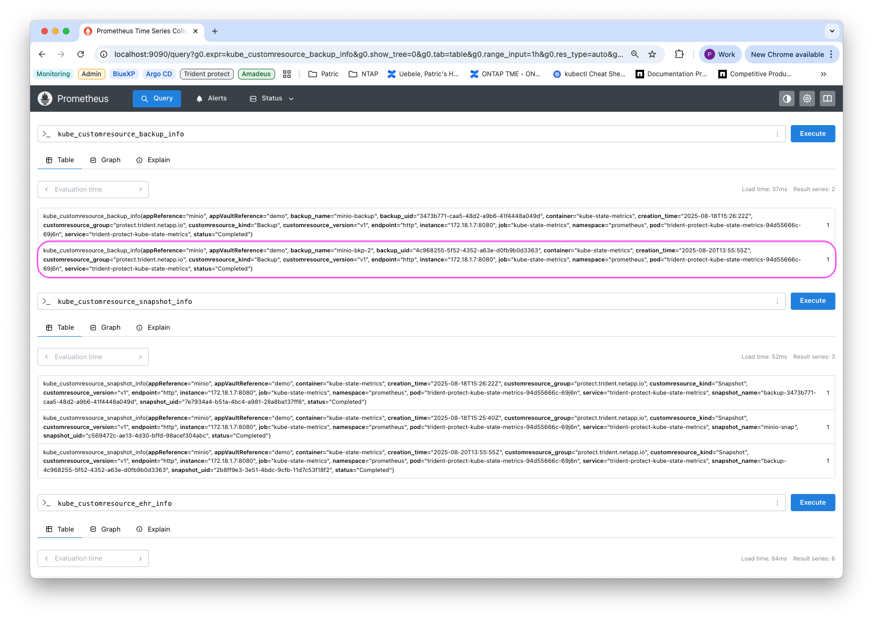This screenshot has width=873, height=618.
Task: Expand the tab search dropdown arrow
Action: (x=832, y=31)
